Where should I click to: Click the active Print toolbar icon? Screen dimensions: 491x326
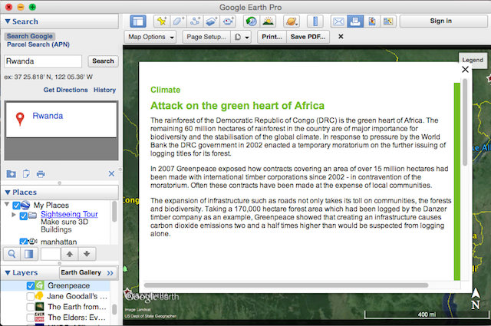tap(355, 21)
